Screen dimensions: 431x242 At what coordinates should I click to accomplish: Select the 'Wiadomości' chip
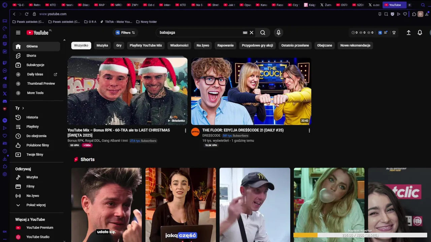pyautogui.click(x=179, y=45)
